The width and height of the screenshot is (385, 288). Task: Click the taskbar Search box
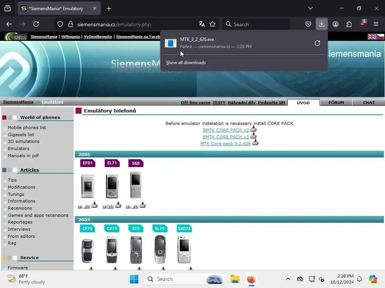[x=185, y=279]
